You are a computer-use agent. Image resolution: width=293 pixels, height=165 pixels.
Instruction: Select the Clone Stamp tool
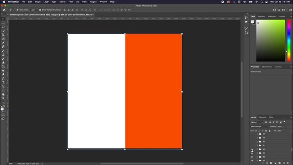point(3,55)
